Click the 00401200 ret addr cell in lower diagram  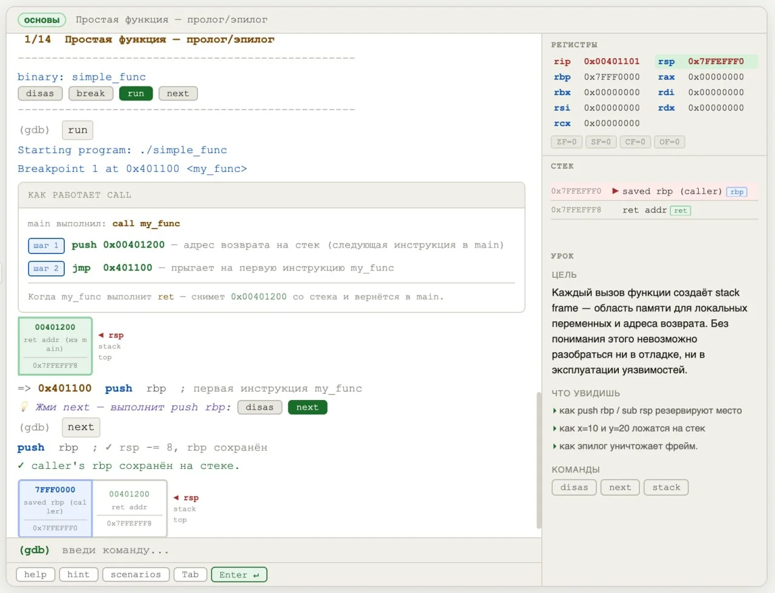pos(129,508)
